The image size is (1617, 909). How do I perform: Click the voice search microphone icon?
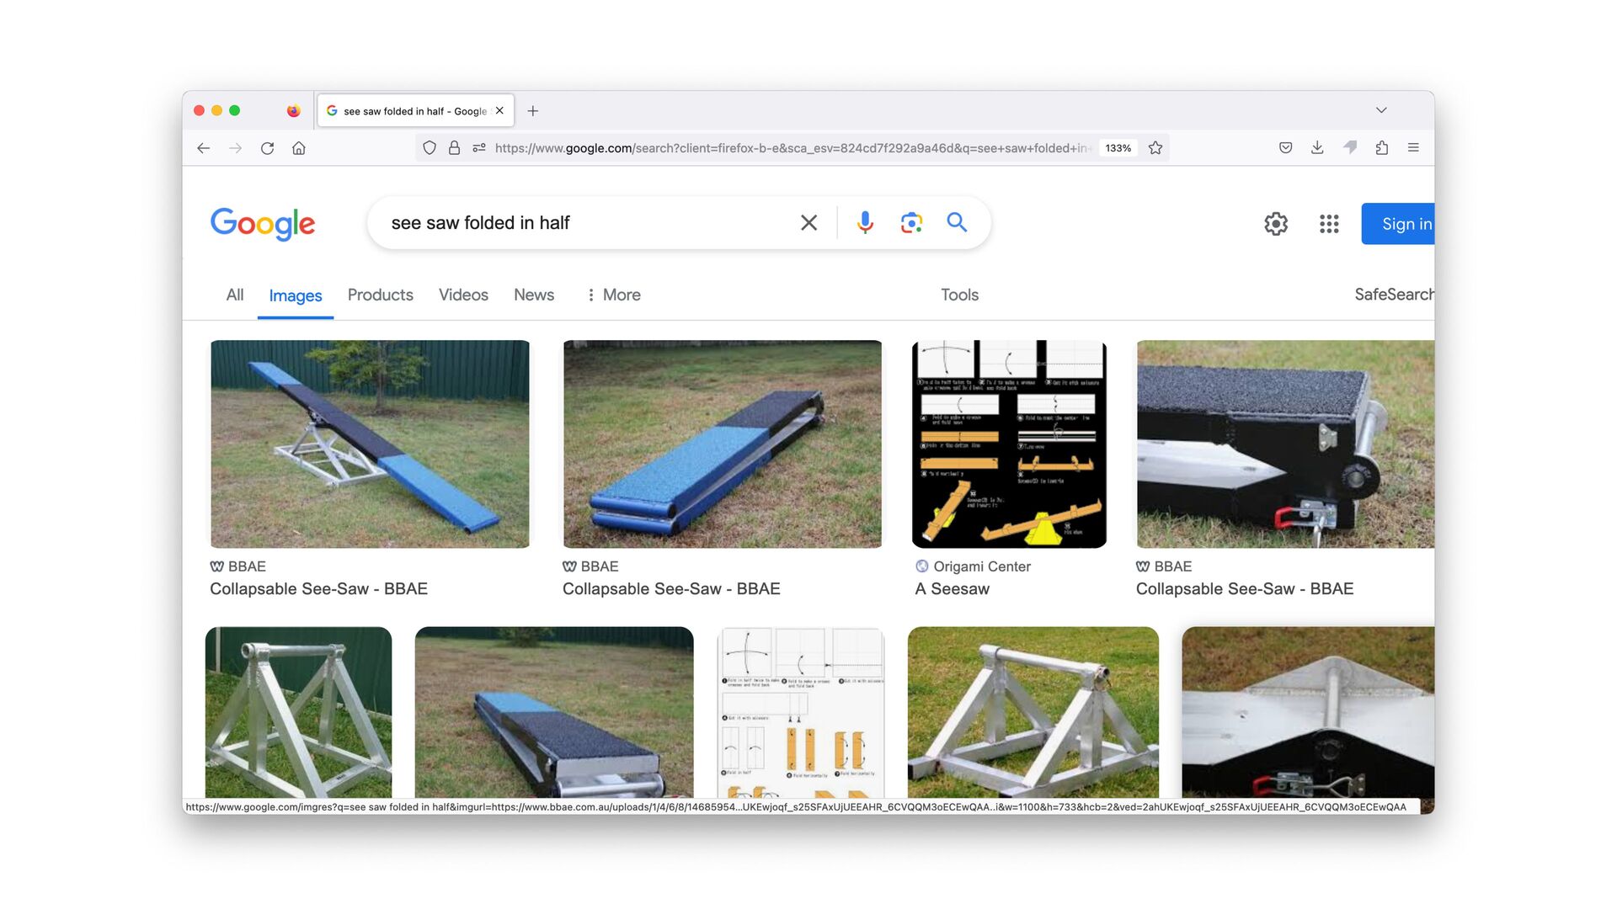(x=865, y=223)
